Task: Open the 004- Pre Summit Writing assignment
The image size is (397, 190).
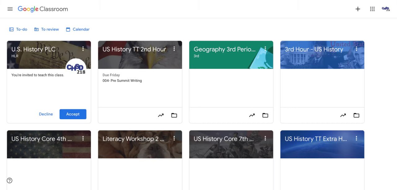Action: (122, 80)
